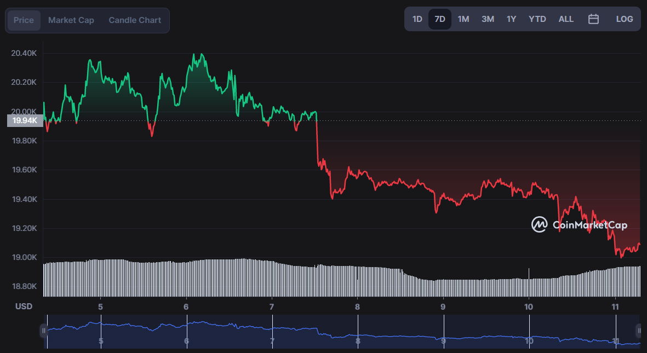Grab the right range slider handle

(639, 331)
